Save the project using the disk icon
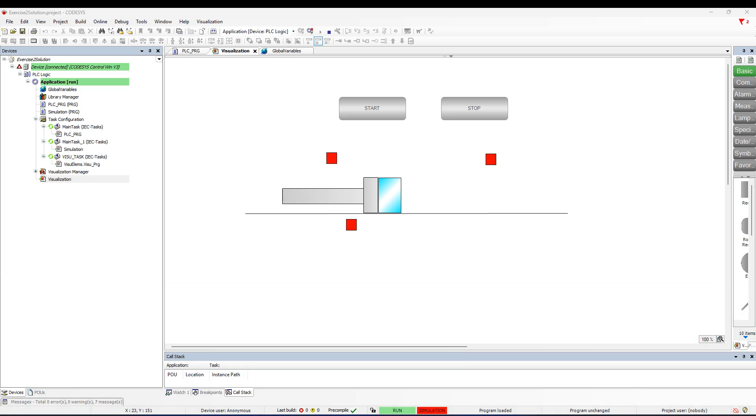756x416 pixels. tap(22, 31)
